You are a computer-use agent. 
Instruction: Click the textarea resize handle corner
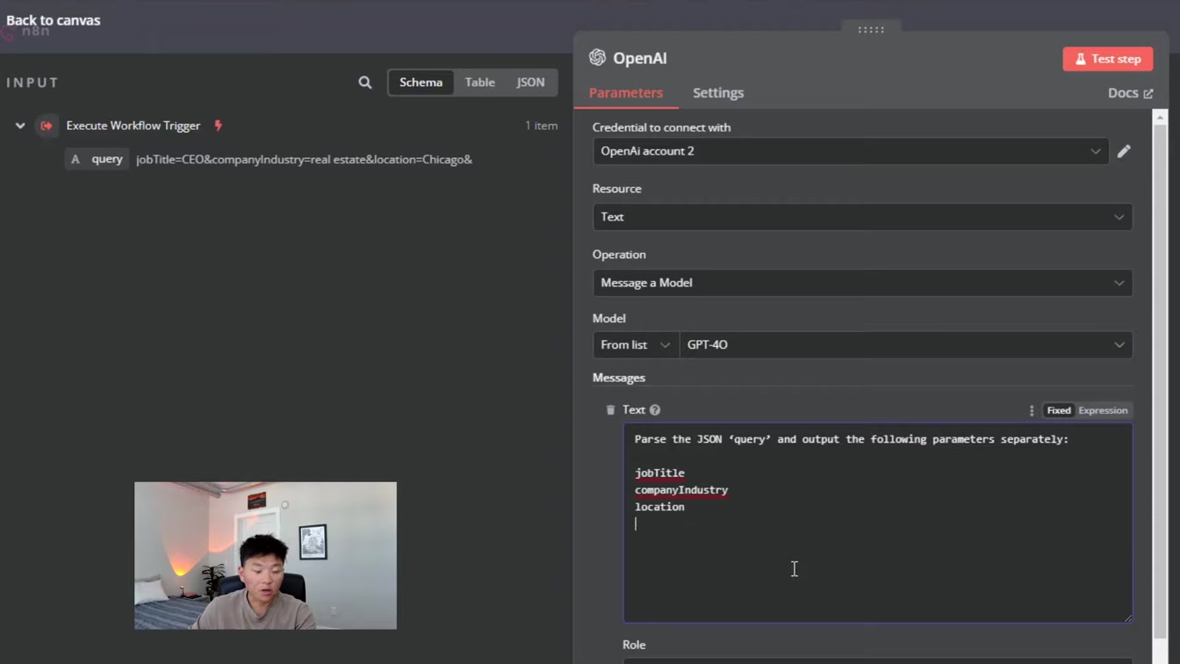(1128, 618)
